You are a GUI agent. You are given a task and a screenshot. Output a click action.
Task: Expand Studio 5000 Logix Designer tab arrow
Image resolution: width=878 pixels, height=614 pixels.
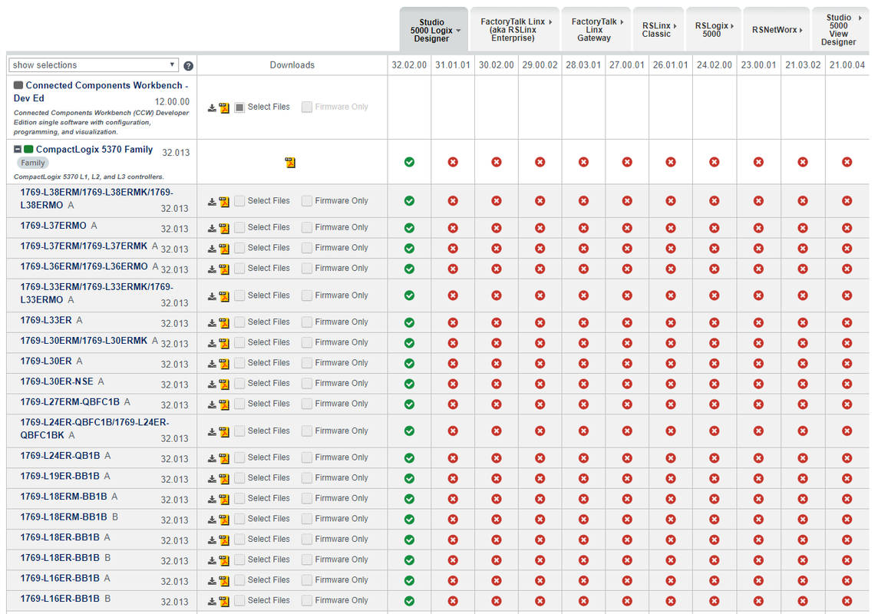(x=459, y=31)
